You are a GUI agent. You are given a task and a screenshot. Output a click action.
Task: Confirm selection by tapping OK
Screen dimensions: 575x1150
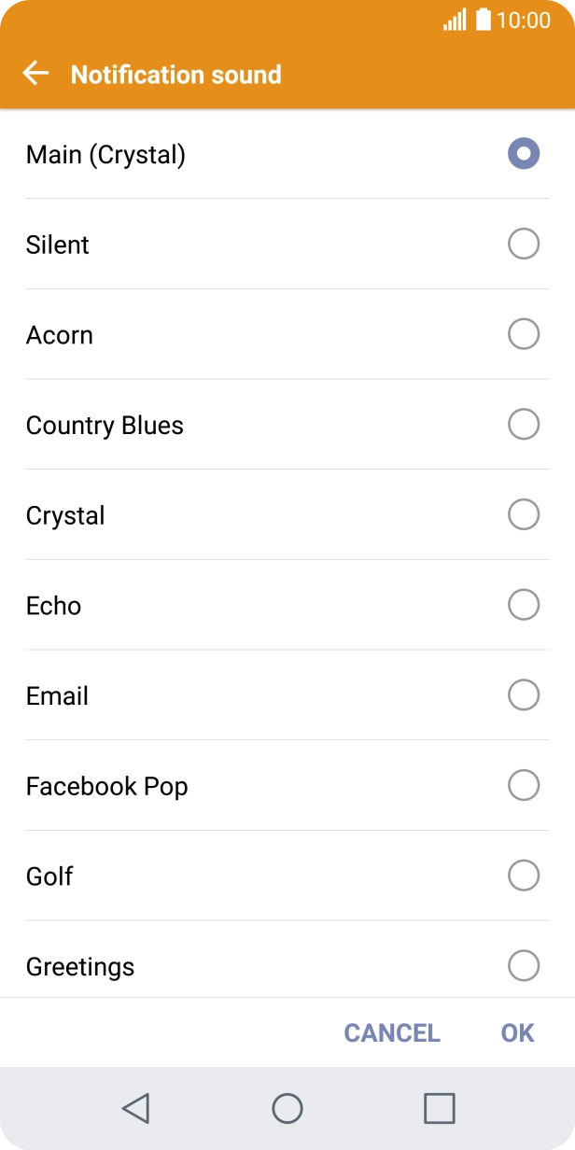point(515,1033)
